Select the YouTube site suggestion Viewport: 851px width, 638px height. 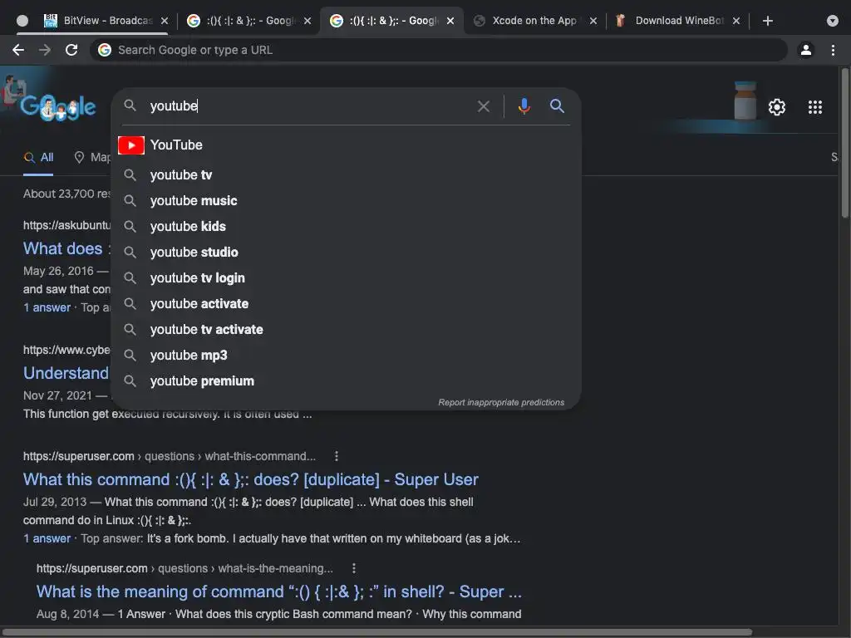[x=347, y=145]
